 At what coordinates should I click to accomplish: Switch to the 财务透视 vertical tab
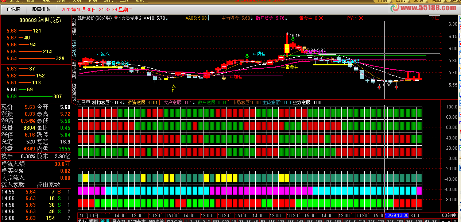coord(74,92)
